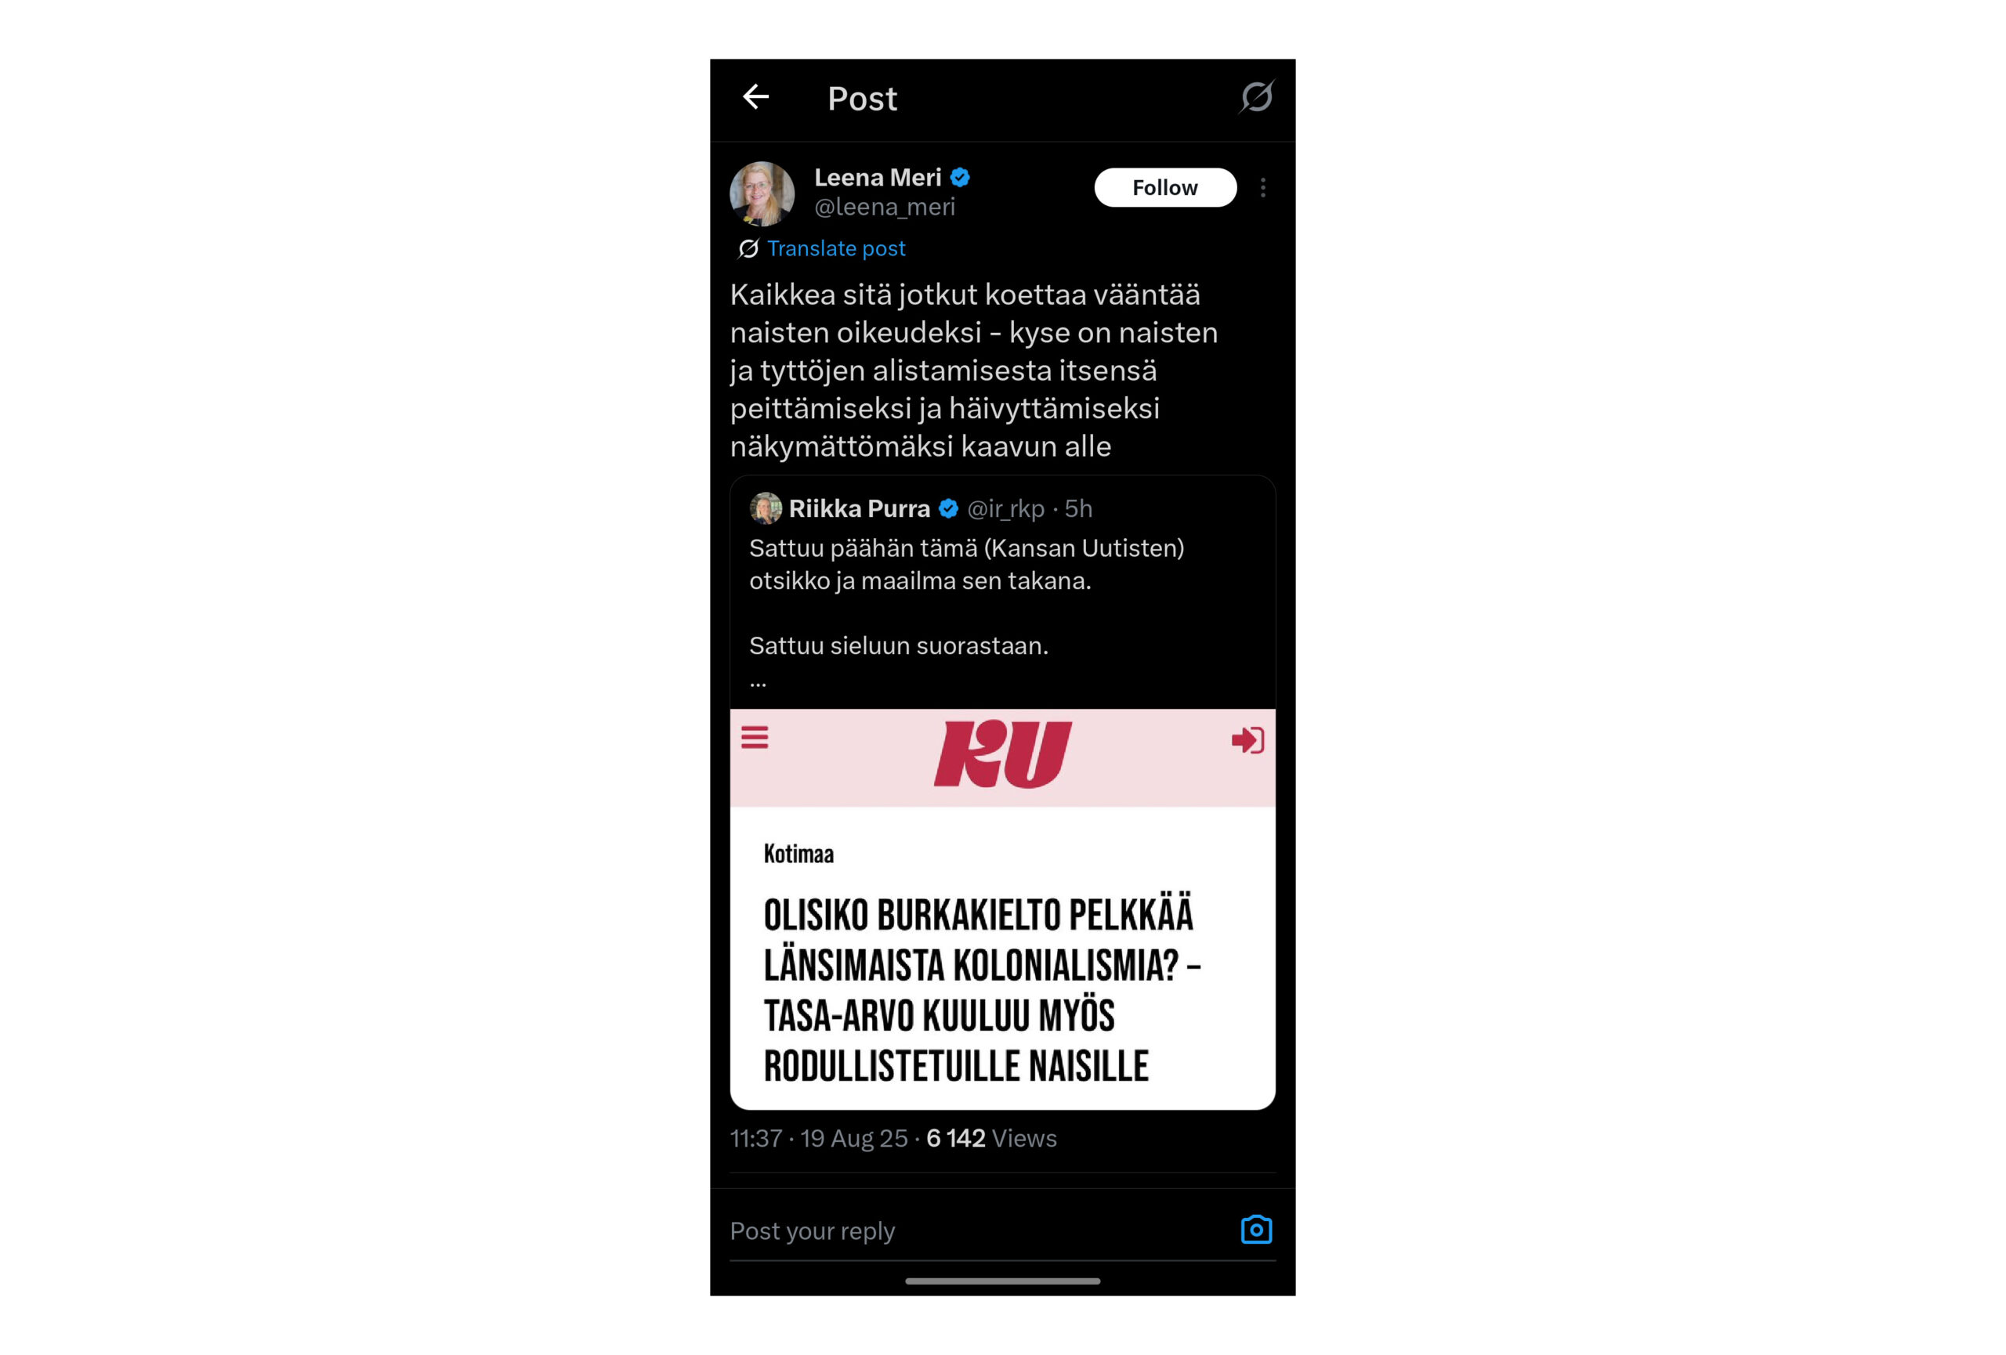Click Riikka Purra's verified badge
This screenshot has width=2006, height=1355.
tap(949, 509)
